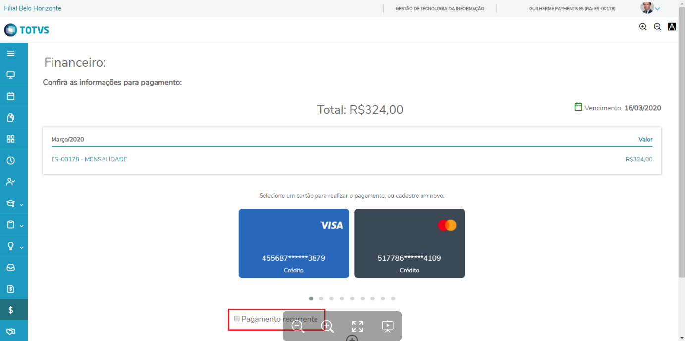Expand chevron beside lightbulb icon
The height and width of the screenshot is (341, 685).
(x=21, y=247)
